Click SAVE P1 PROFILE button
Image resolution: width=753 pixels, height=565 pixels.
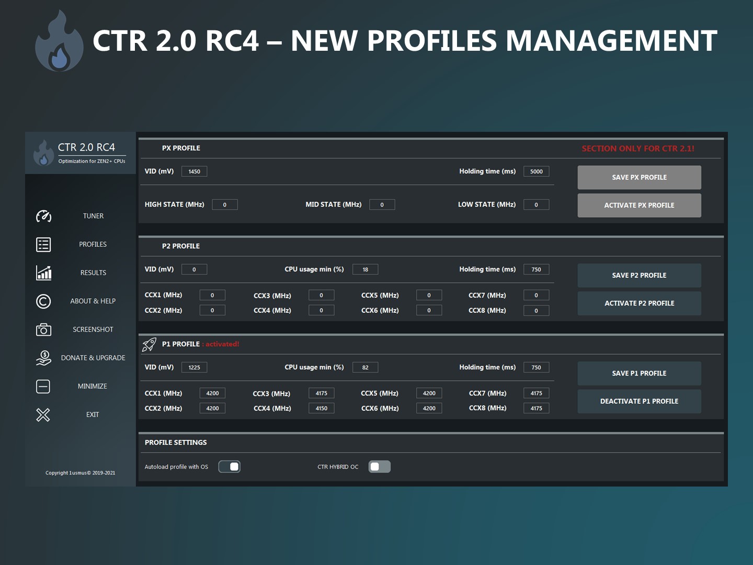pyautogui.click(x=639, y=373)
